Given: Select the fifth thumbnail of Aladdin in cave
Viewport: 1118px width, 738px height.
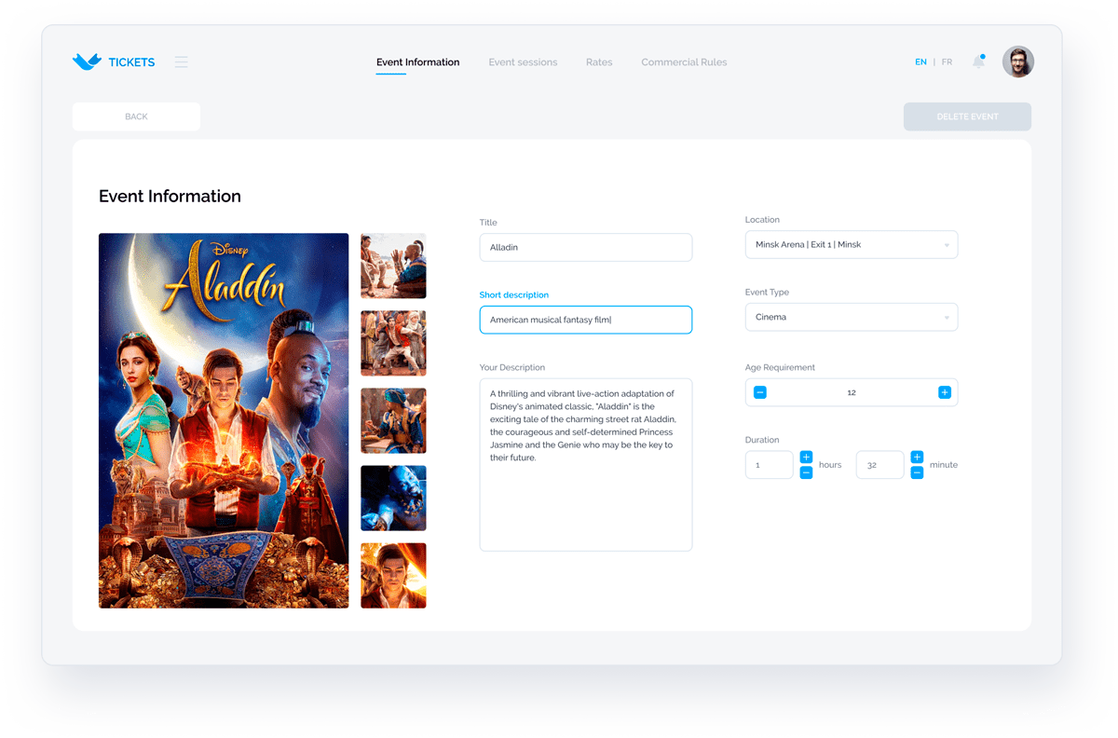Looking at the screenshot, I should tap(393, 576).
